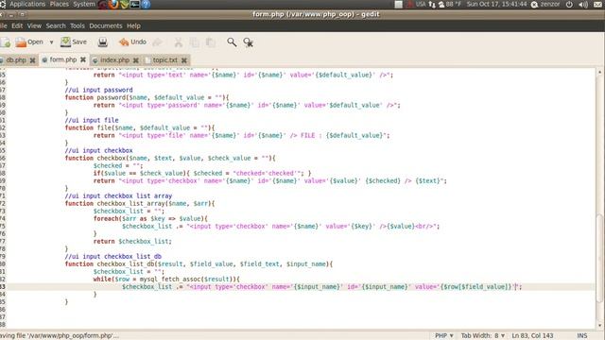Open the Search menu
This screenshot has width=605, height=340.
coord(56,25)
